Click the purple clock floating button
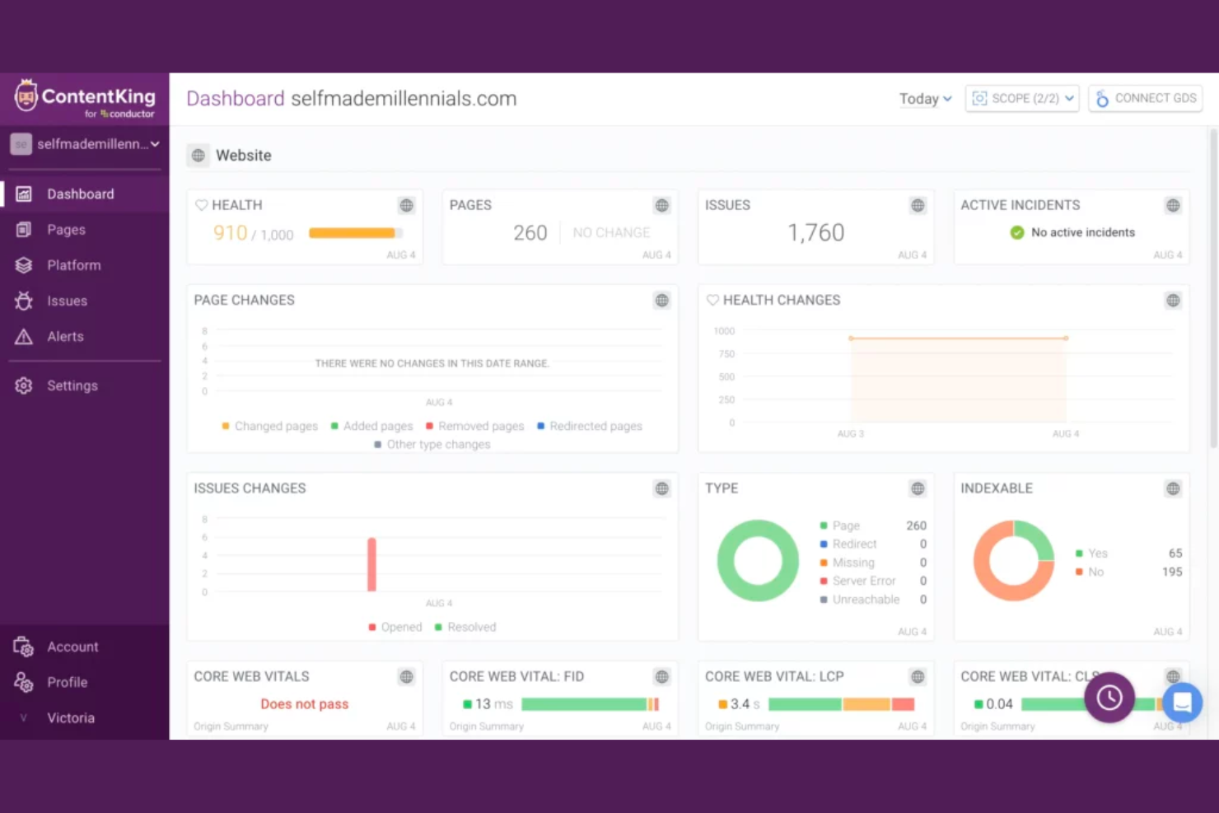Image resolution: width=1219 pixels, height=813 pixels. pyautogui.click(x=1109, y=698)
